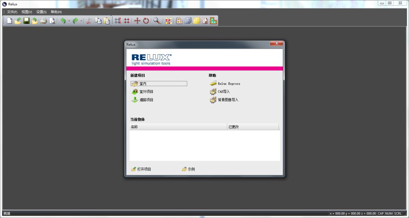Create a new 室内 interior project
This screenshot has height=218, width=409.
159,84
